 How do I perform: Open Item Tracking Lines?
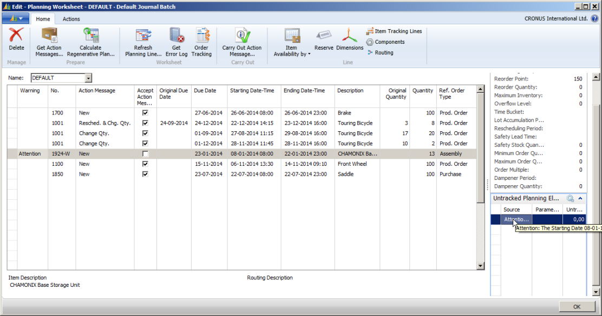(x=394, y=31)
